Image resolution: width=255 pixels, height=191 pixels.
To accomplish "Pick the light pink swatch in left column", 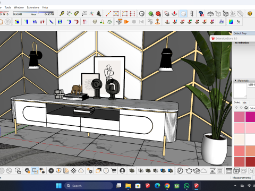I will tap(240, 128).
